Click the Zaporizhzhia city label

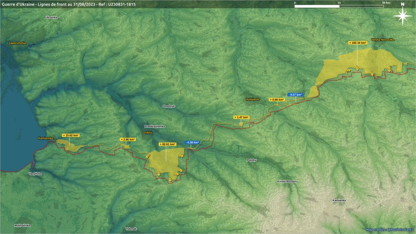pos(17,43)
